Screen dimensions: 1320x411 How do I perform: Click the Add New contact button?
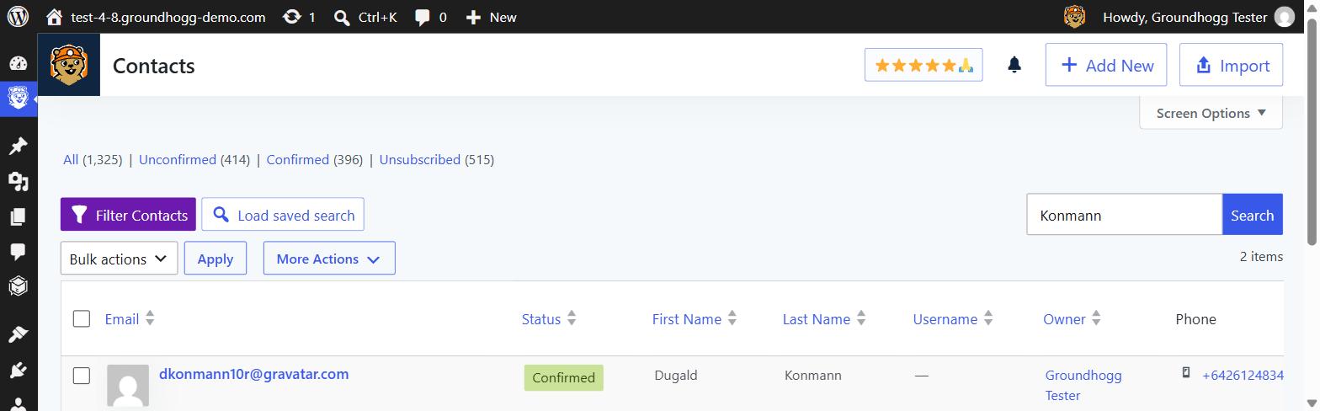[x=1106, y=65]
